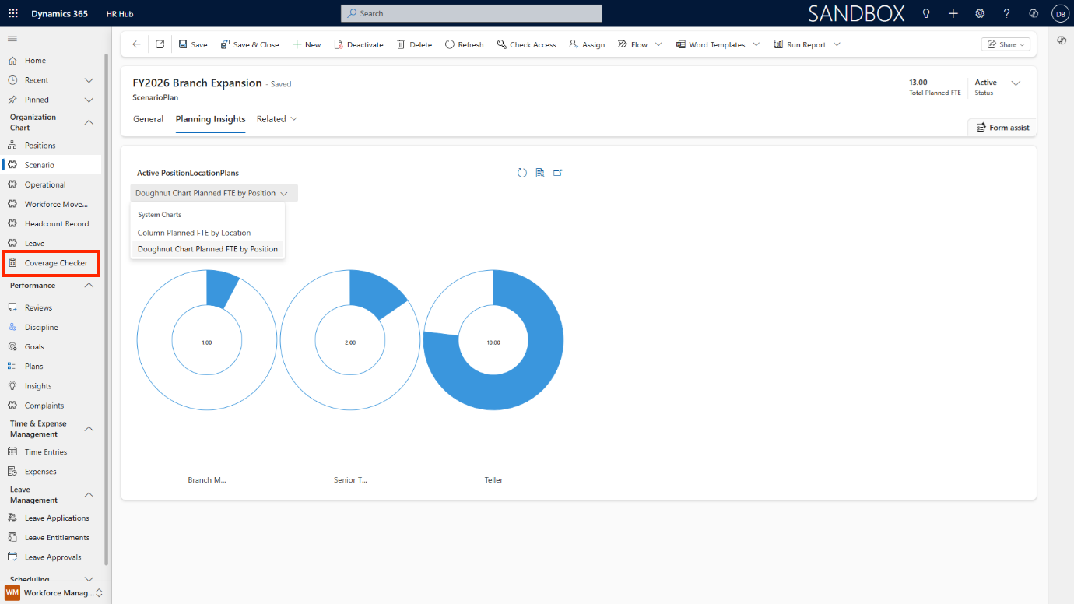Click the Form assist button

[x=1002, y=127]
